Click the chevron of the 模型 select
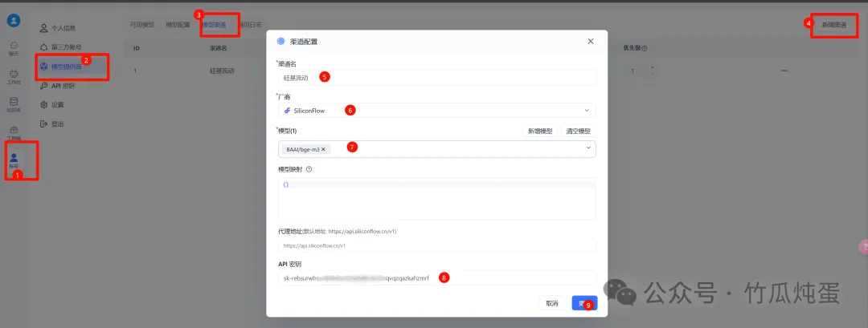Viewport: 868px width, 328px height. (588, 148)
